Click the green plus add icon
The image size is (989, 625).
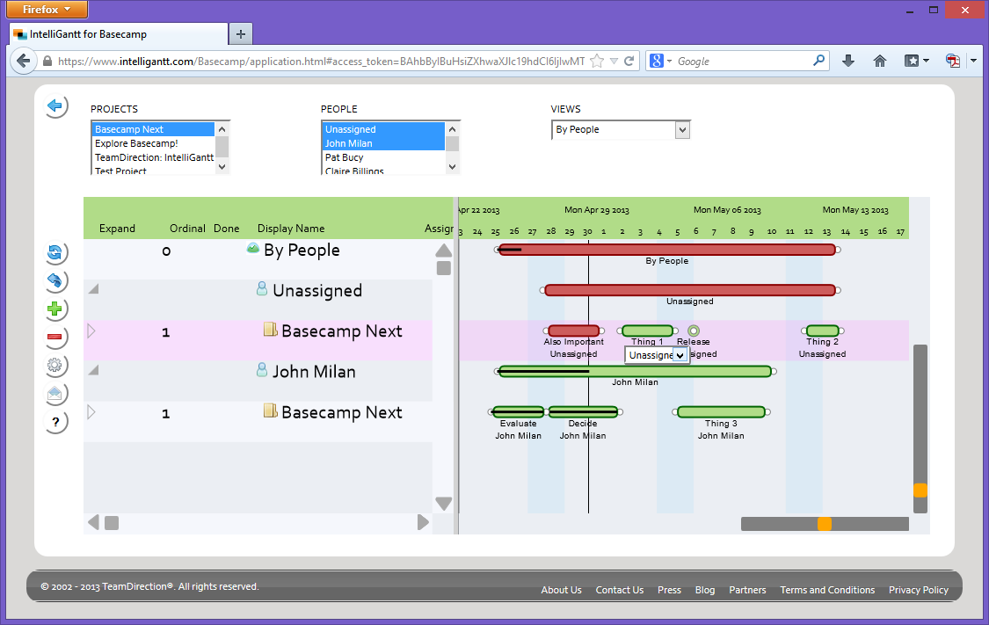pyautogui.click(x=55, y=309)
